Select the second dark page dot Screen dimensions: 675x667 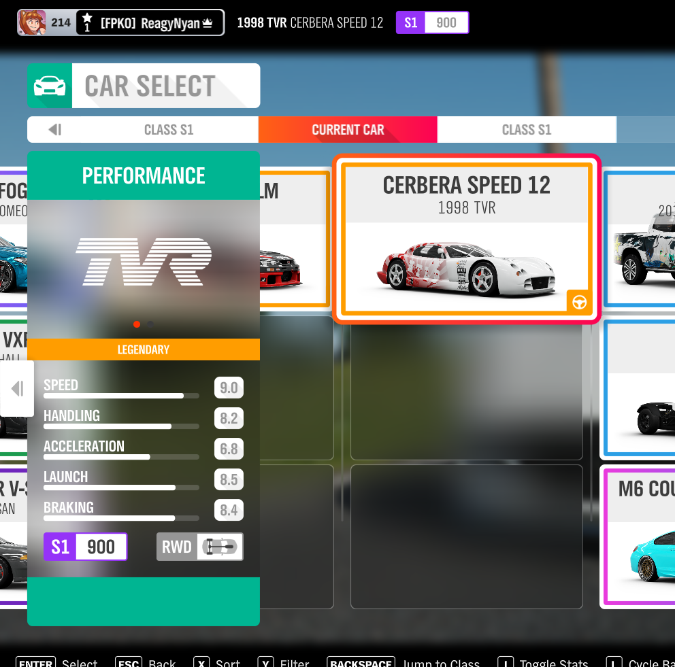pyautogui.click(x=150, y=324)
